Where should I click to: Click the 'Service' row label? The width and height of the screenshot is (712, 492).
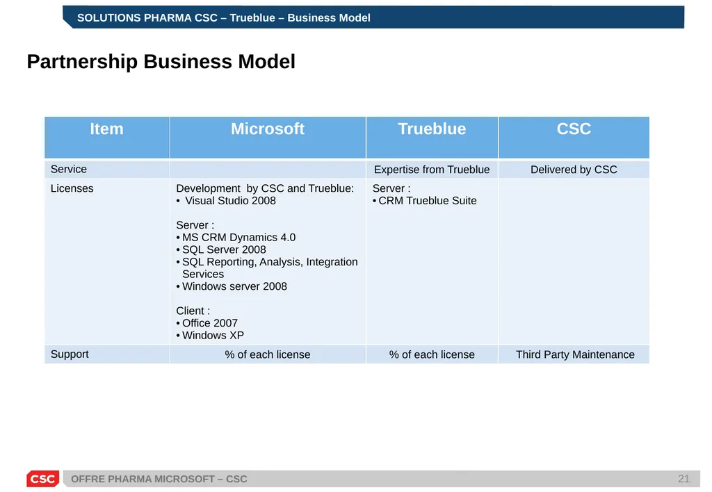coord(69,170)
